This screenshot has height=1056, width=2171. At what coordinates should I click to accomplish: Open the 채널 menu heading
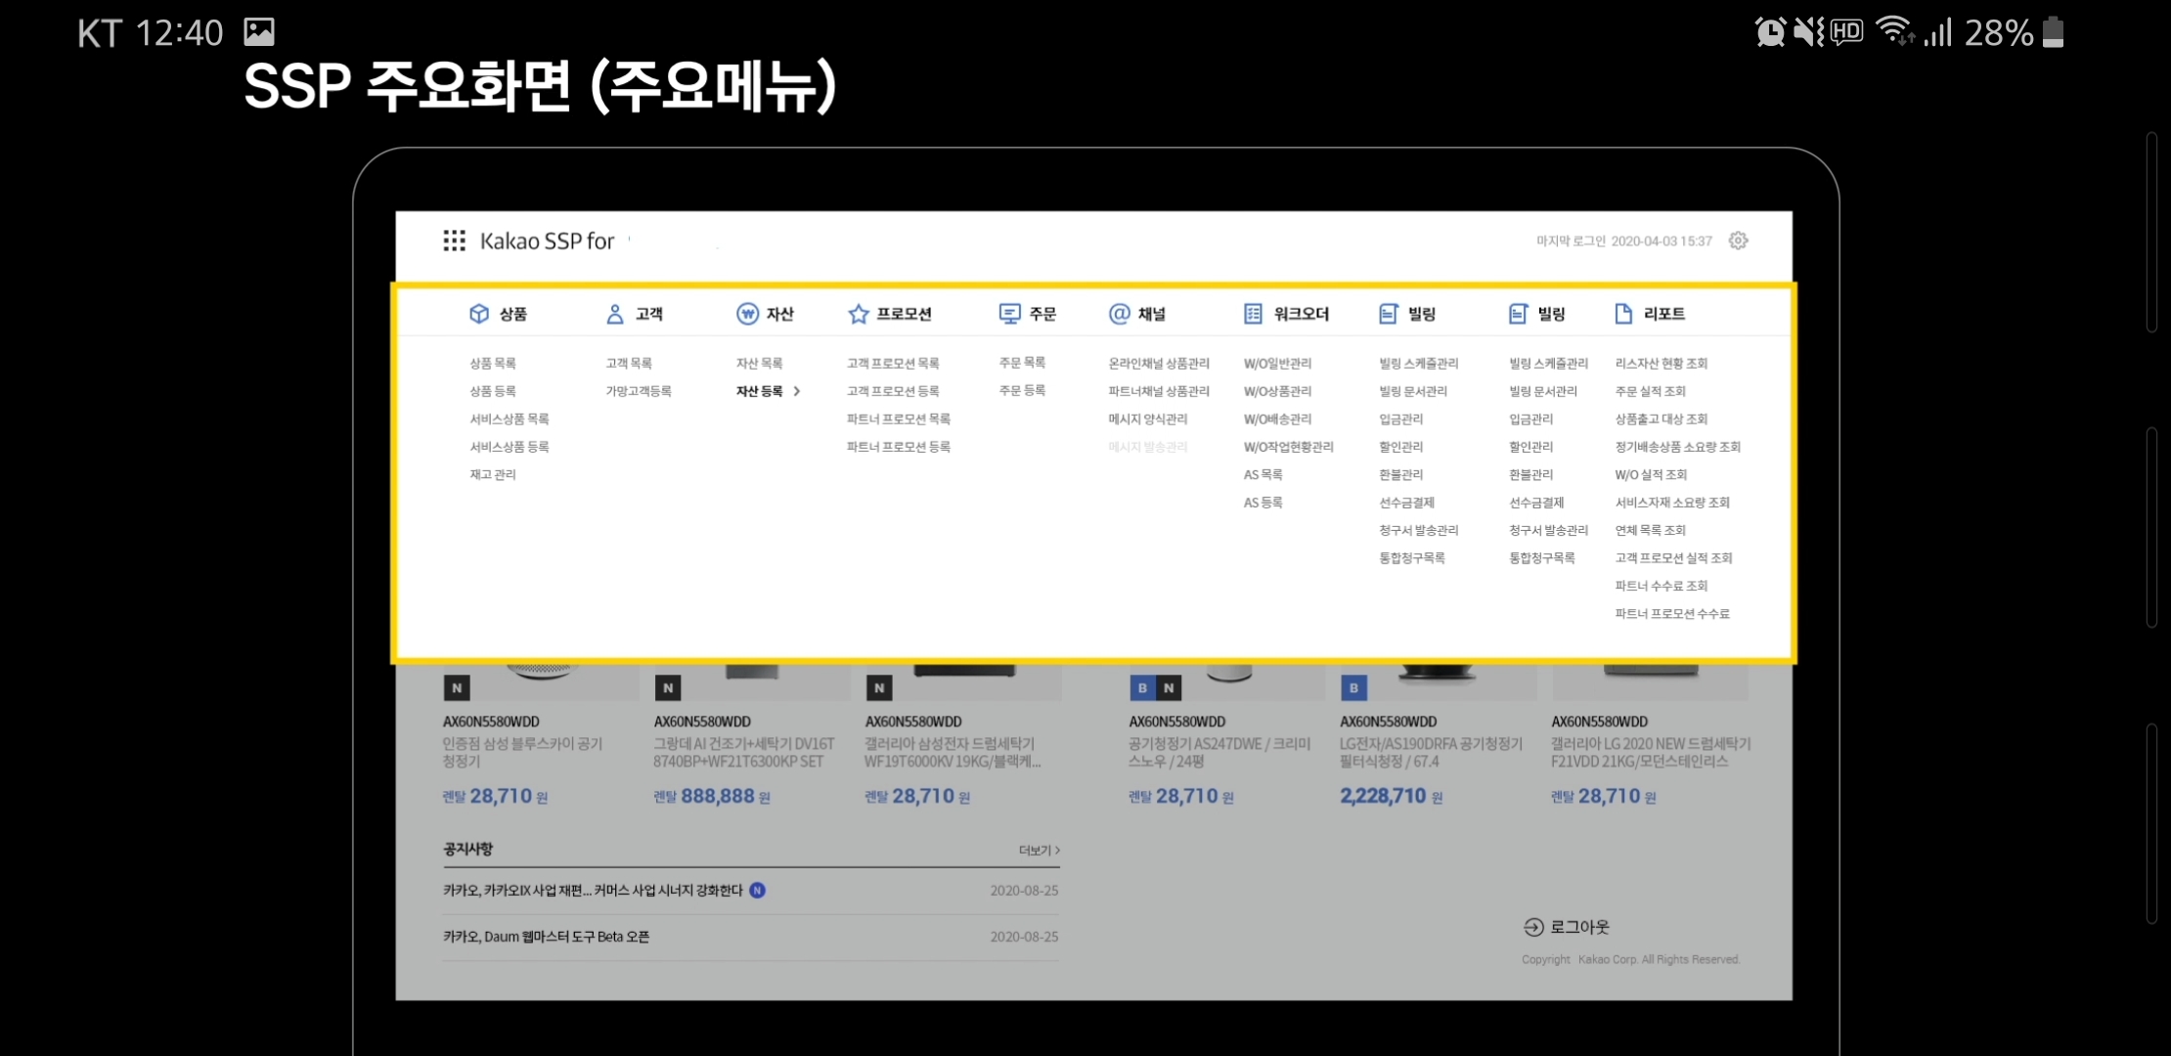tap(1152, 314)
